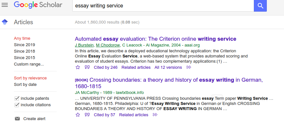The height and width of the screenshot is (123, 284).
Task: Open Automated essay evaluation article title
Action: tap(155, 39)
